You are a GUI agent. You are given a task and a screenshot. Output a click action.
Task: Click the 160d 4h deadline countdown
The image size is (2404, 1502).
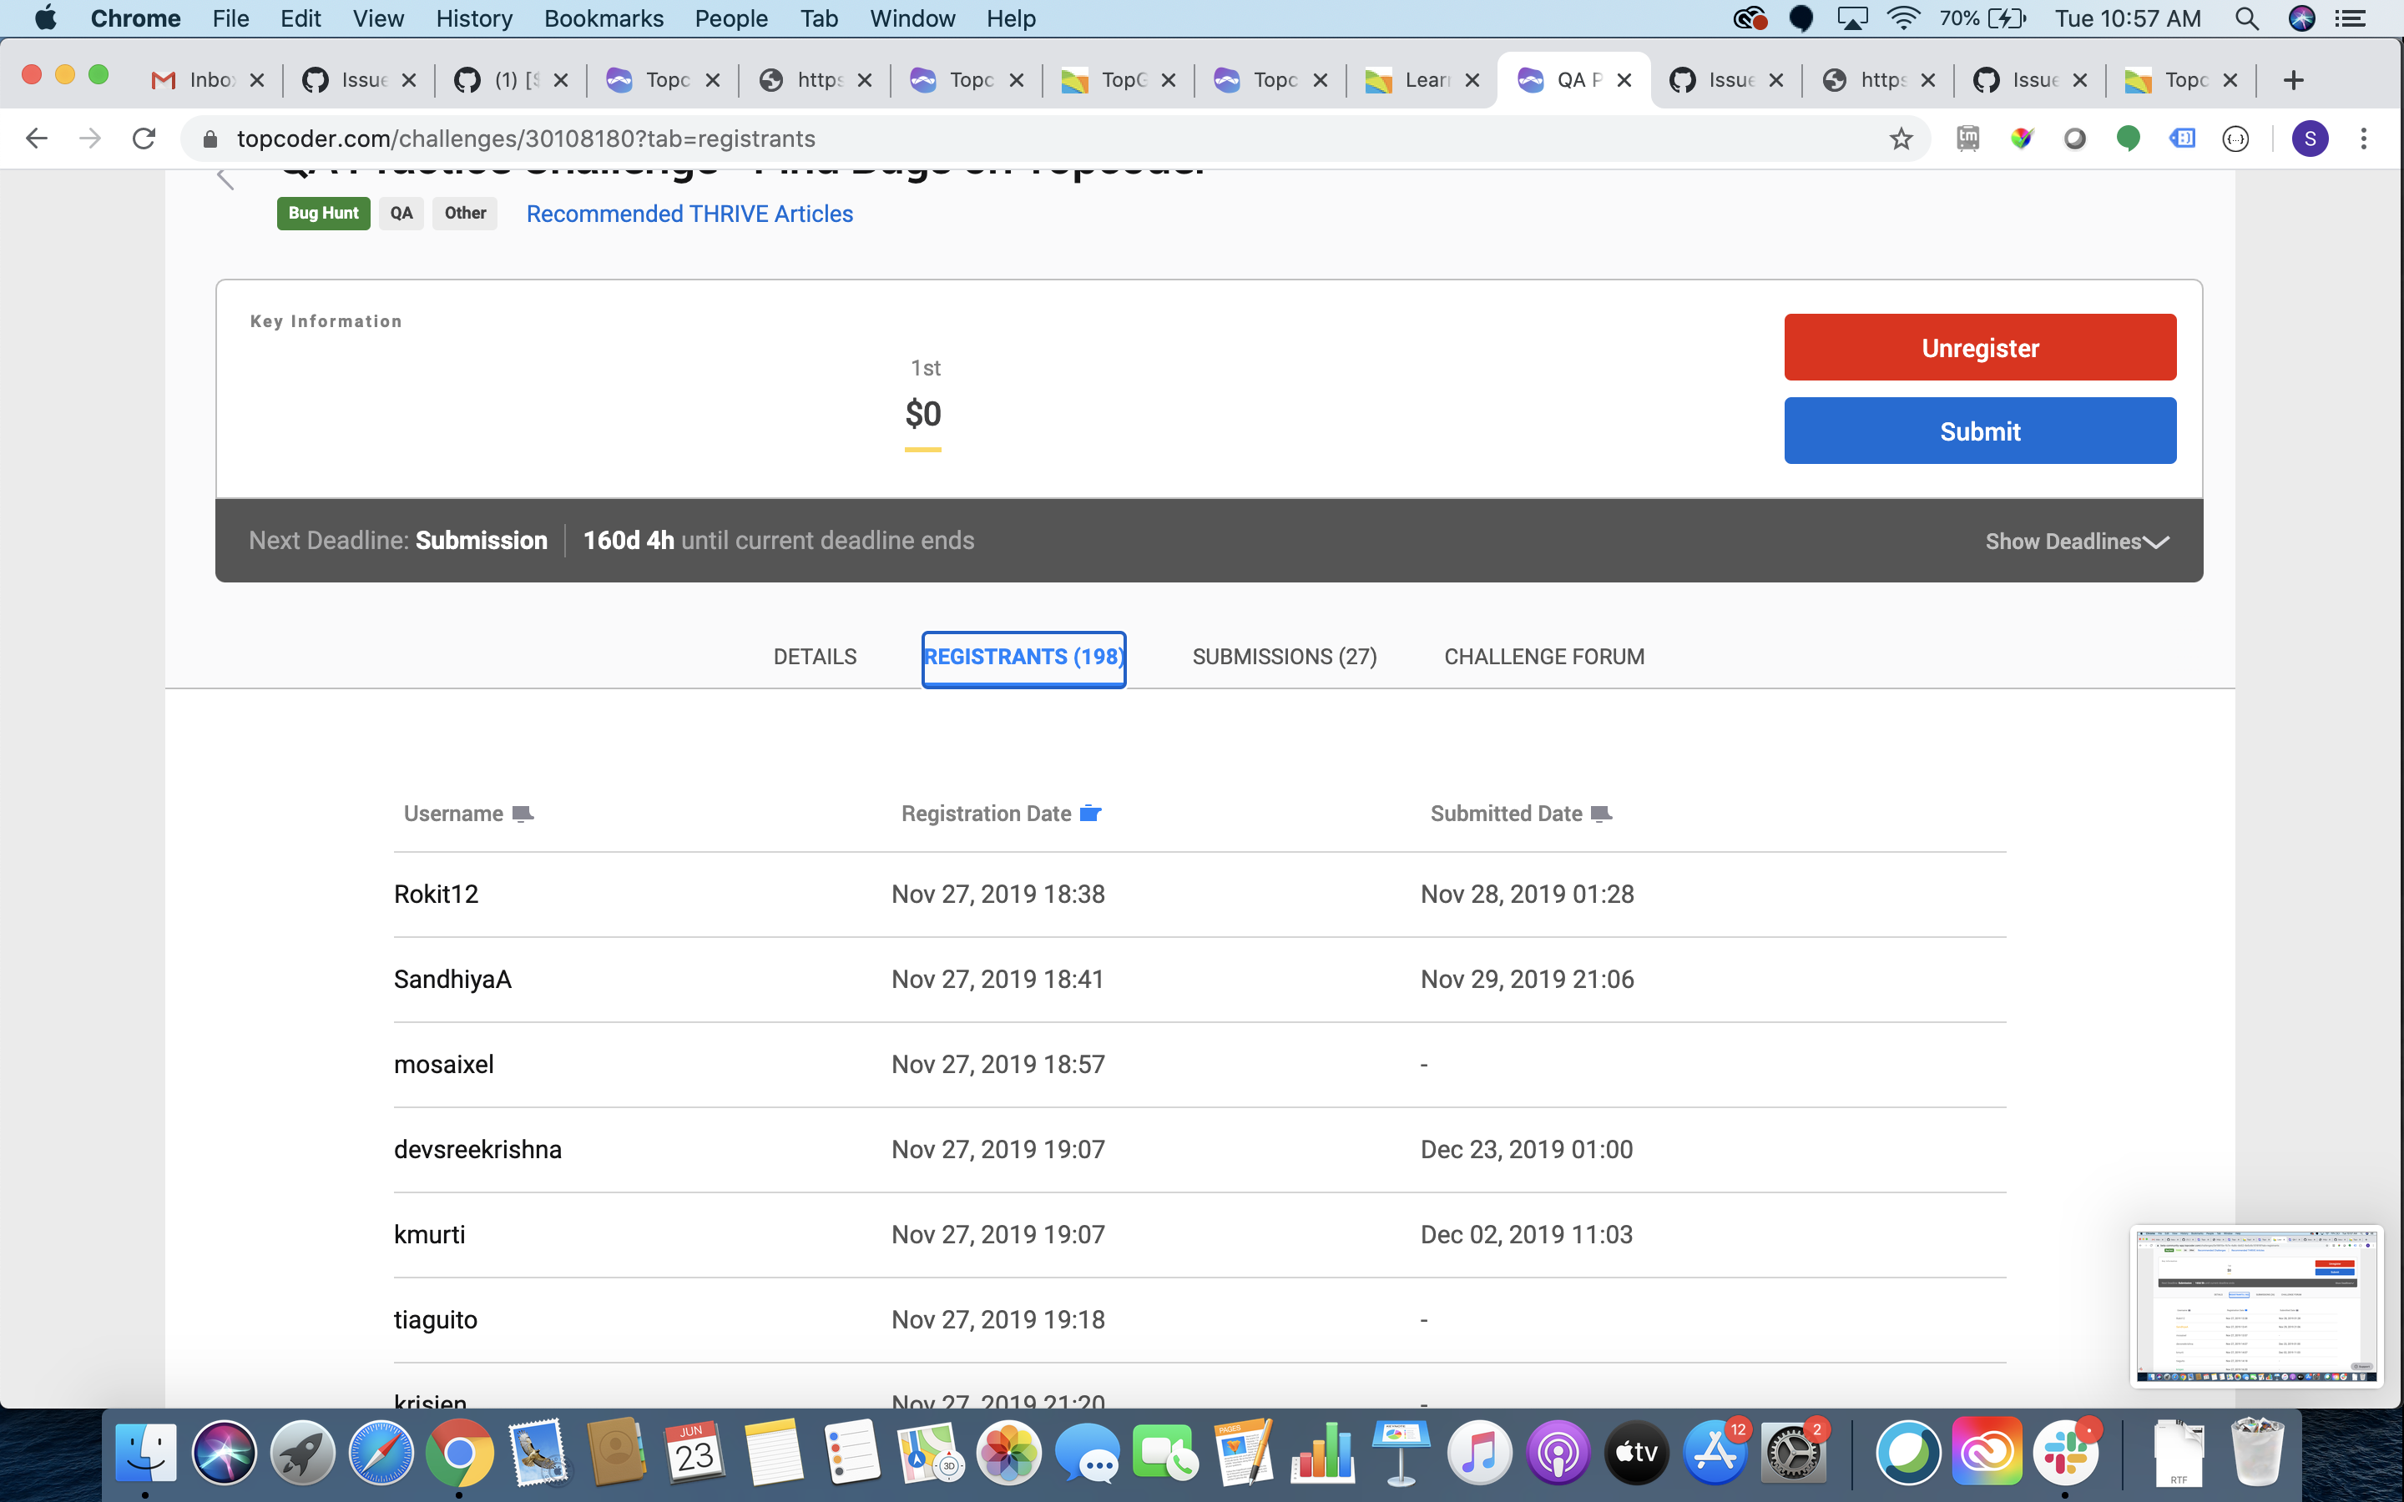pos(628,541)
